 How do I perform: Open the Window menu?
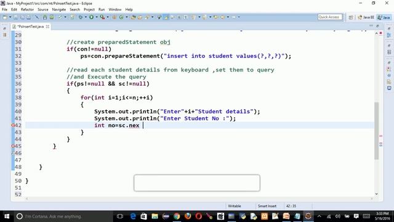tap(115, 9)
